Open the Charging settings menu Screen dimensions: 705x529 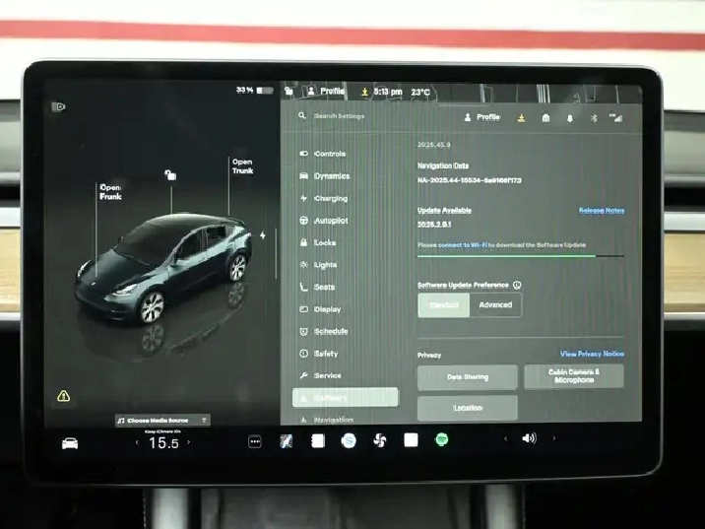(x=331, y=198)
